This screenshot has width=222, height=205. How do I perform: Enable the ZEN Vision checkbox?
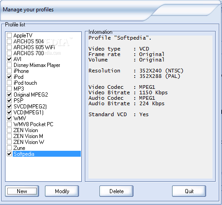[x=10, y=130]
